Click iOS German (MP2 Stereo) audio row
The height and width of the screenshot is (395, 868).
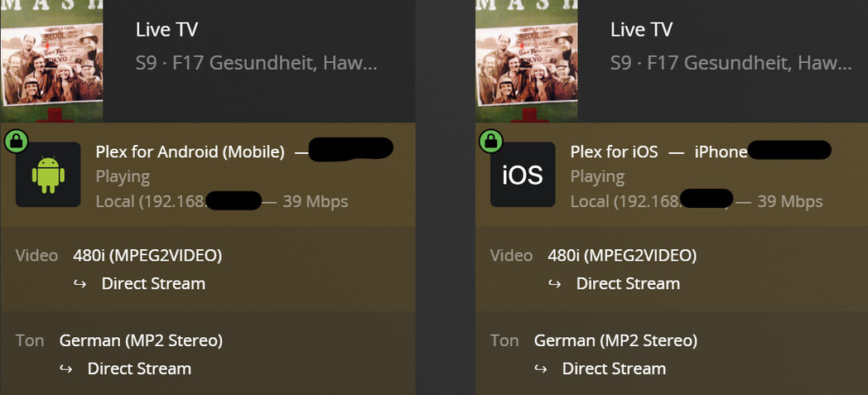click(x=615, y=340)
